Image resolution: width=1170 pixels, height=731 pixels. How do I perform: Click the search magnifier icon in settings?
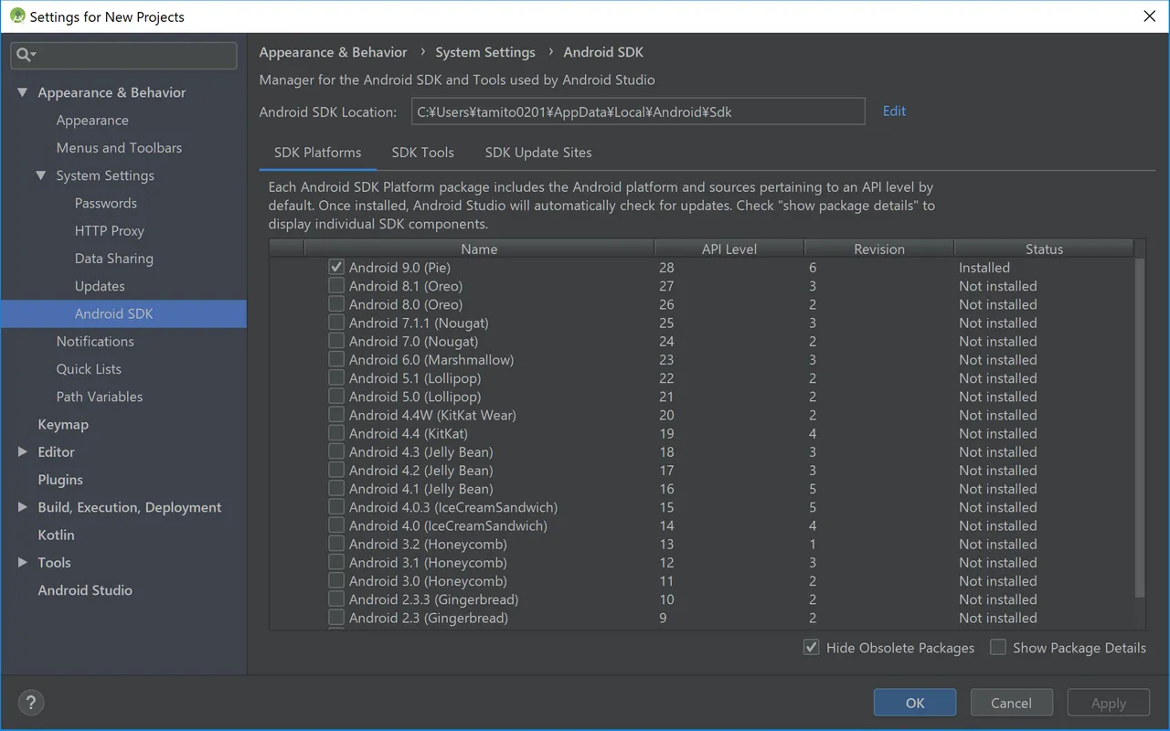coord(25,55)
